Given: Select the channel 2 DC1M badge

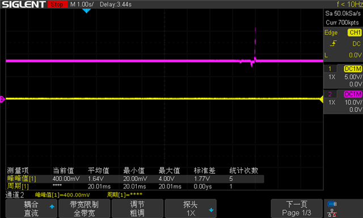Looking at the screenshot, I should point(353,94).
